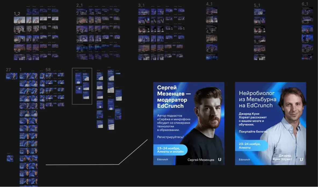Click the paragraph 'Джаред Куни Хорват расскажет'

[x=253, y=119]
